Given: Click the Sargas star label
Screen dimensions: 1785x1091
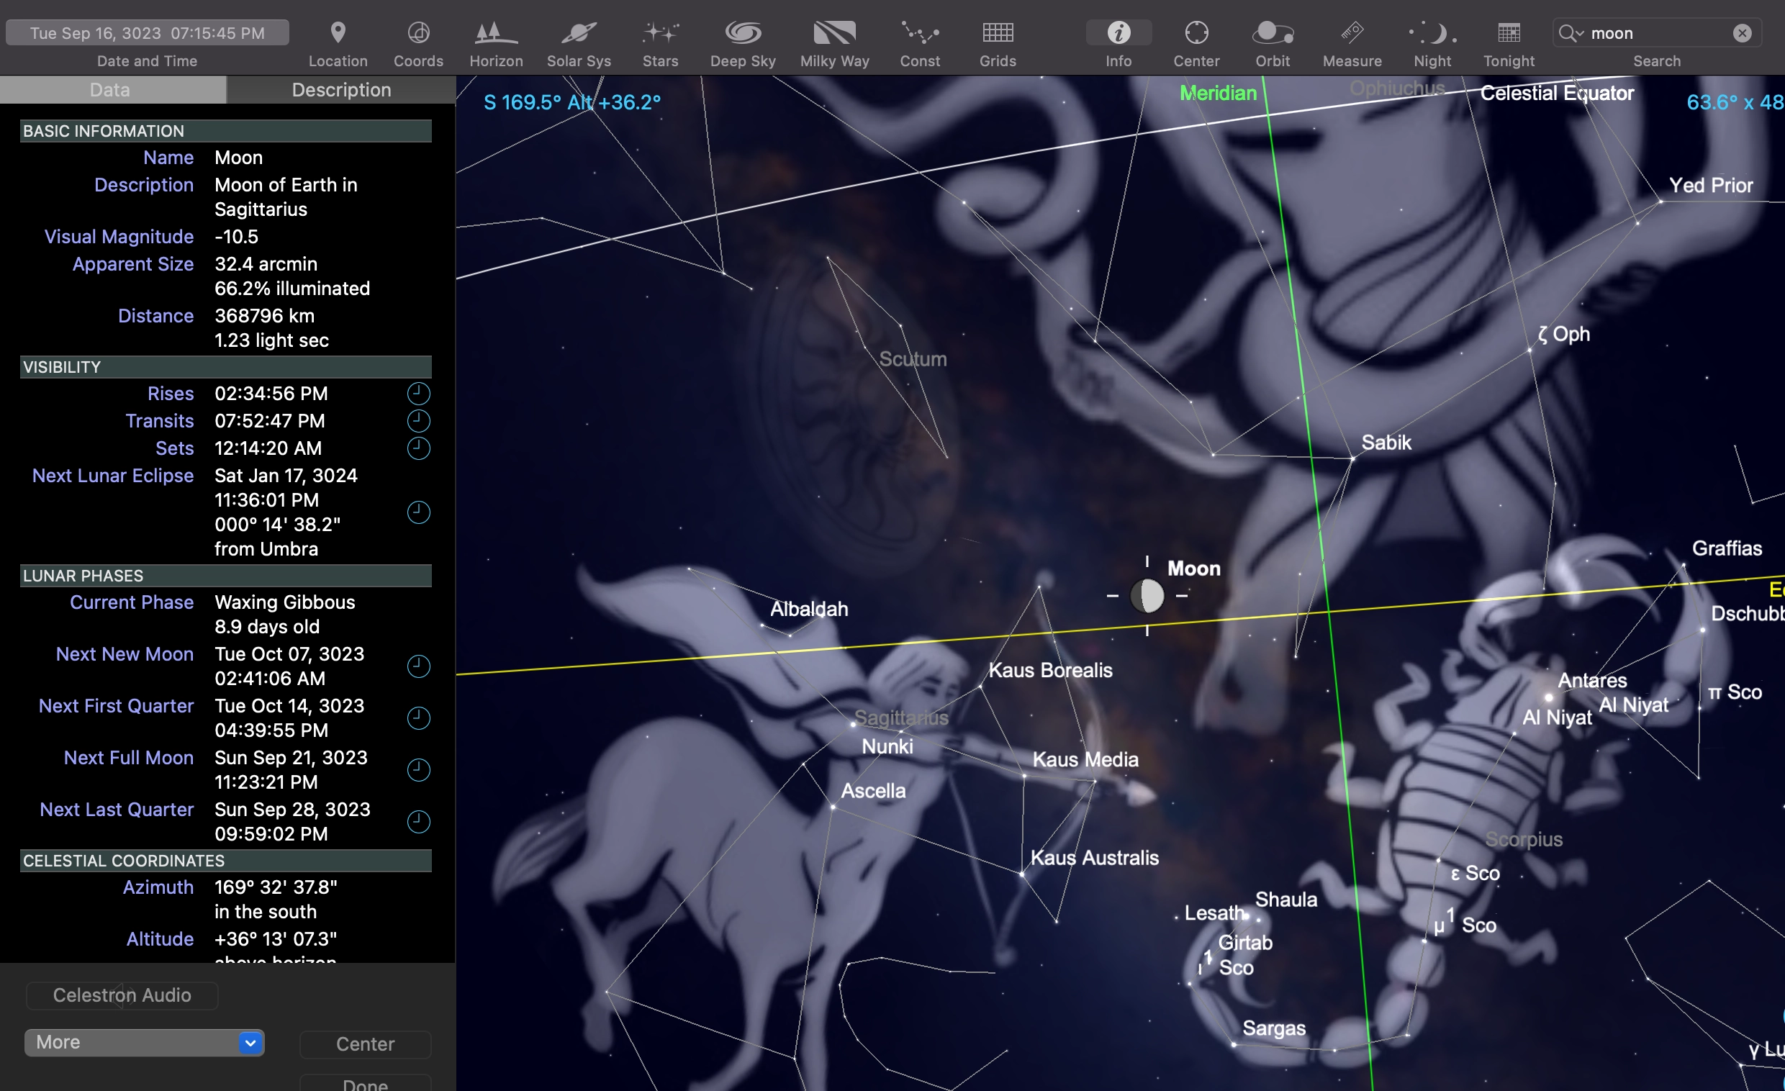Looking at the screenshot, I should (x=1273, y=1028).
